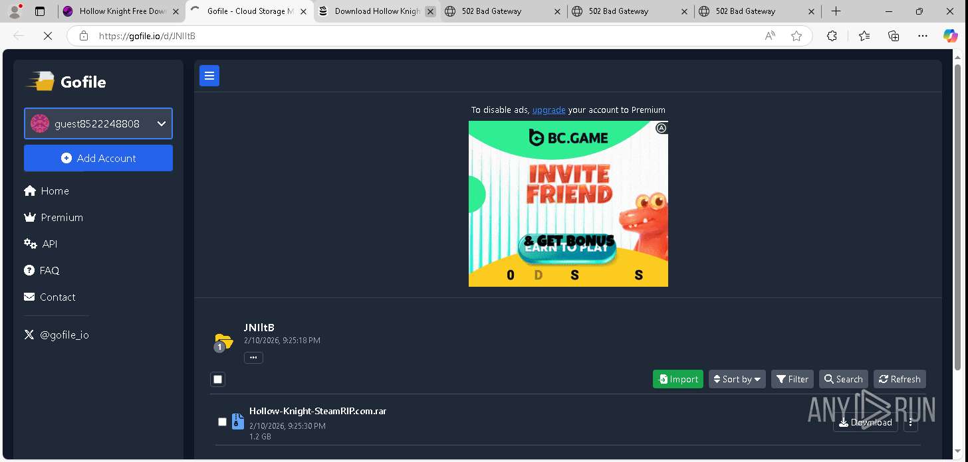
Task: Open browser Extensions puzzle icon
Action: [x=832, y=36]
